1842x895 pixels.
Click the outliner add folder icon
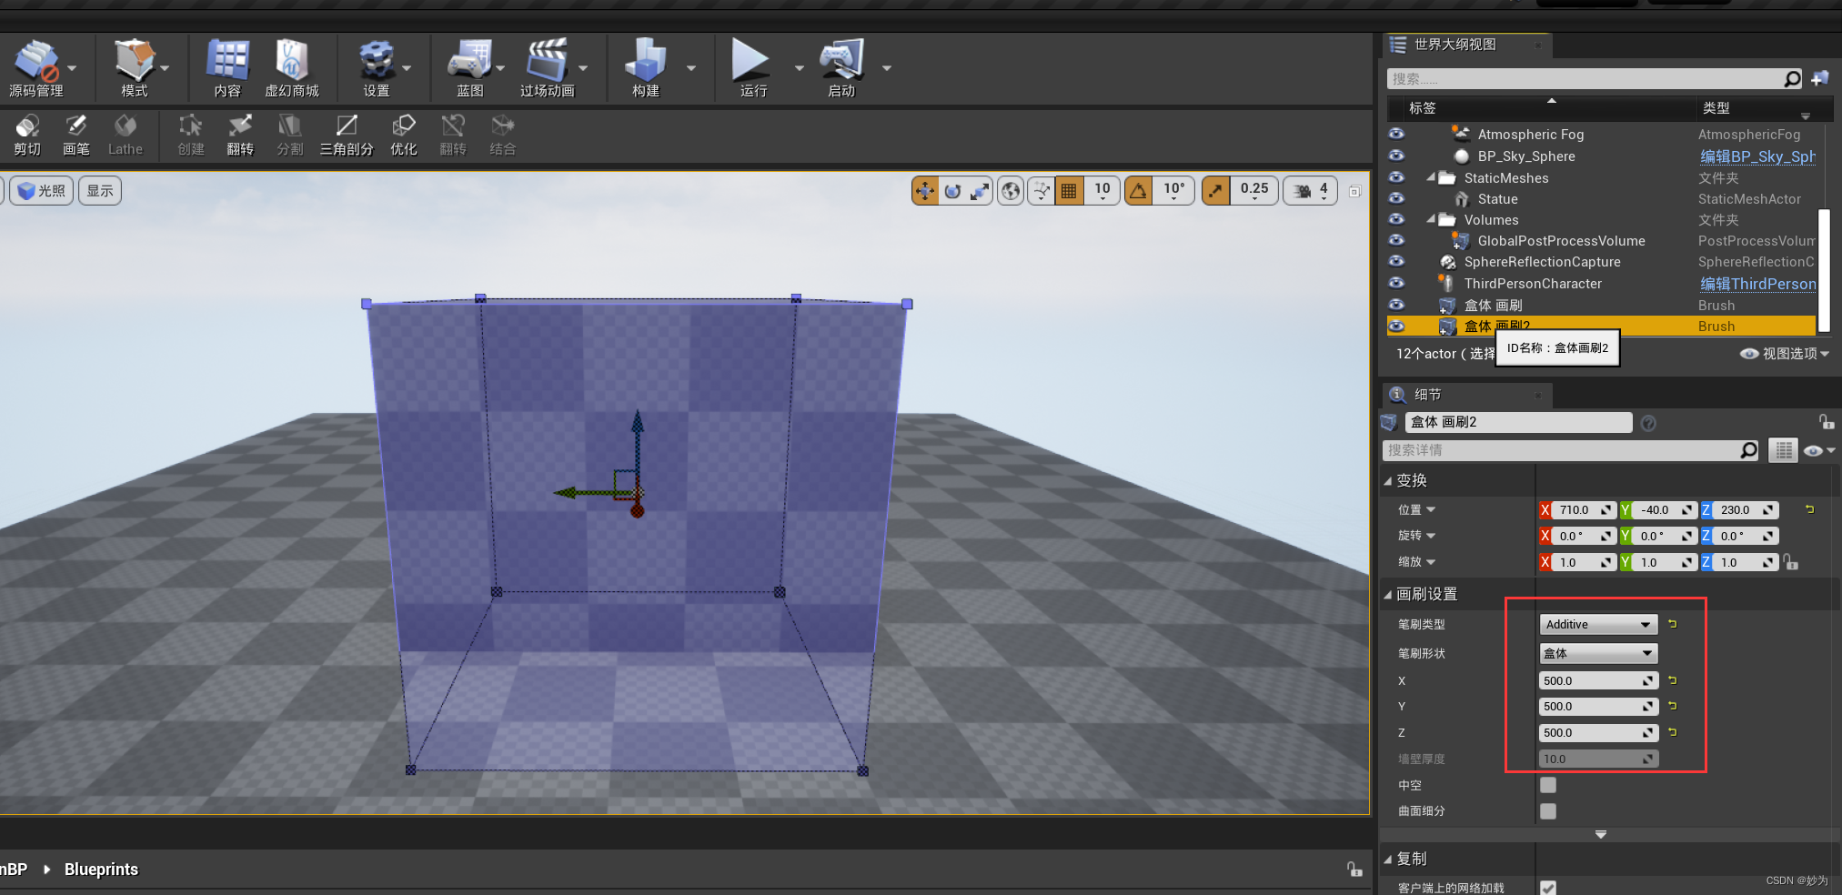click(1820, 79)
